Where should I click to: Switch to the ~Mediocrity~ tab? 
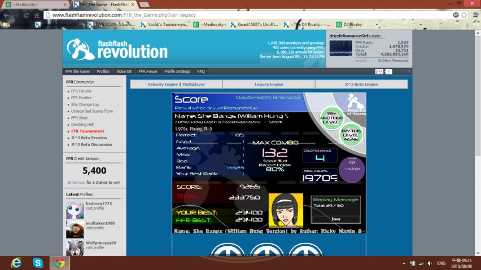coord(34,5)
